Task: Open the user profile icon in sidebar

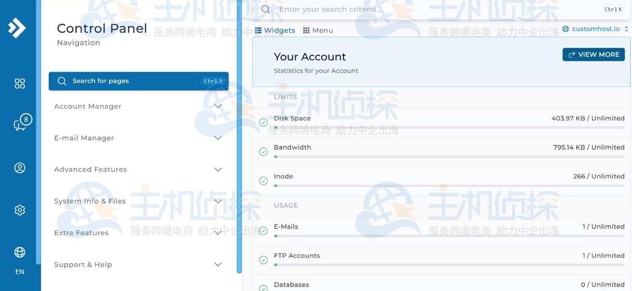Action: pyautogui.click(x=20, y=168)
